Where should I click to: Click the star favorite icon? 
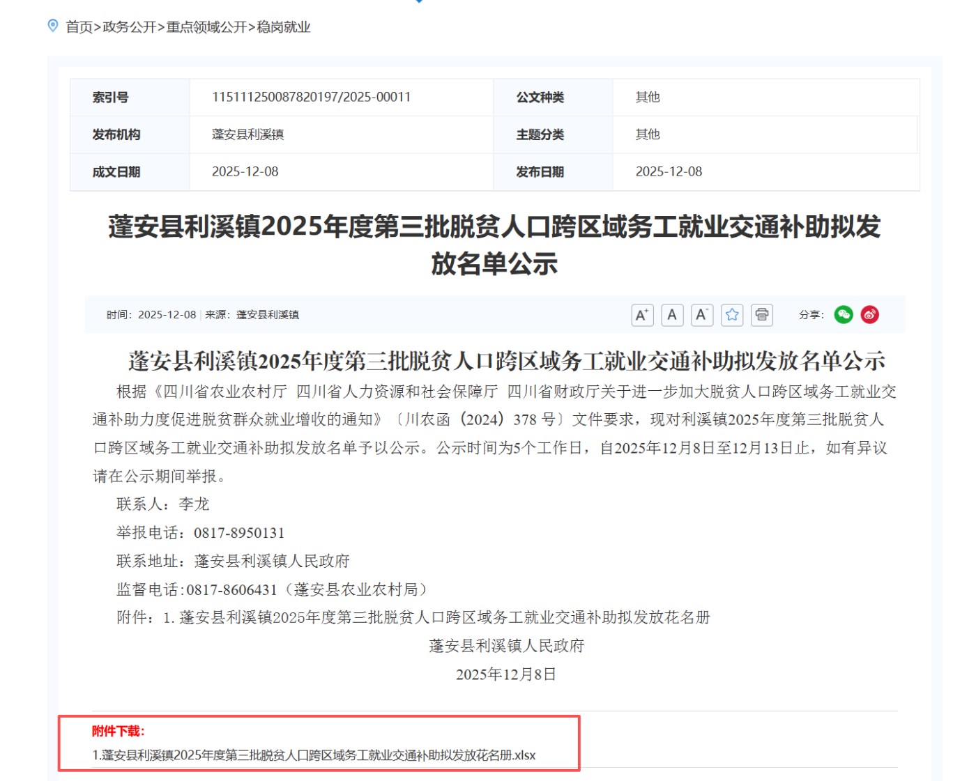[x=732, y=315]
